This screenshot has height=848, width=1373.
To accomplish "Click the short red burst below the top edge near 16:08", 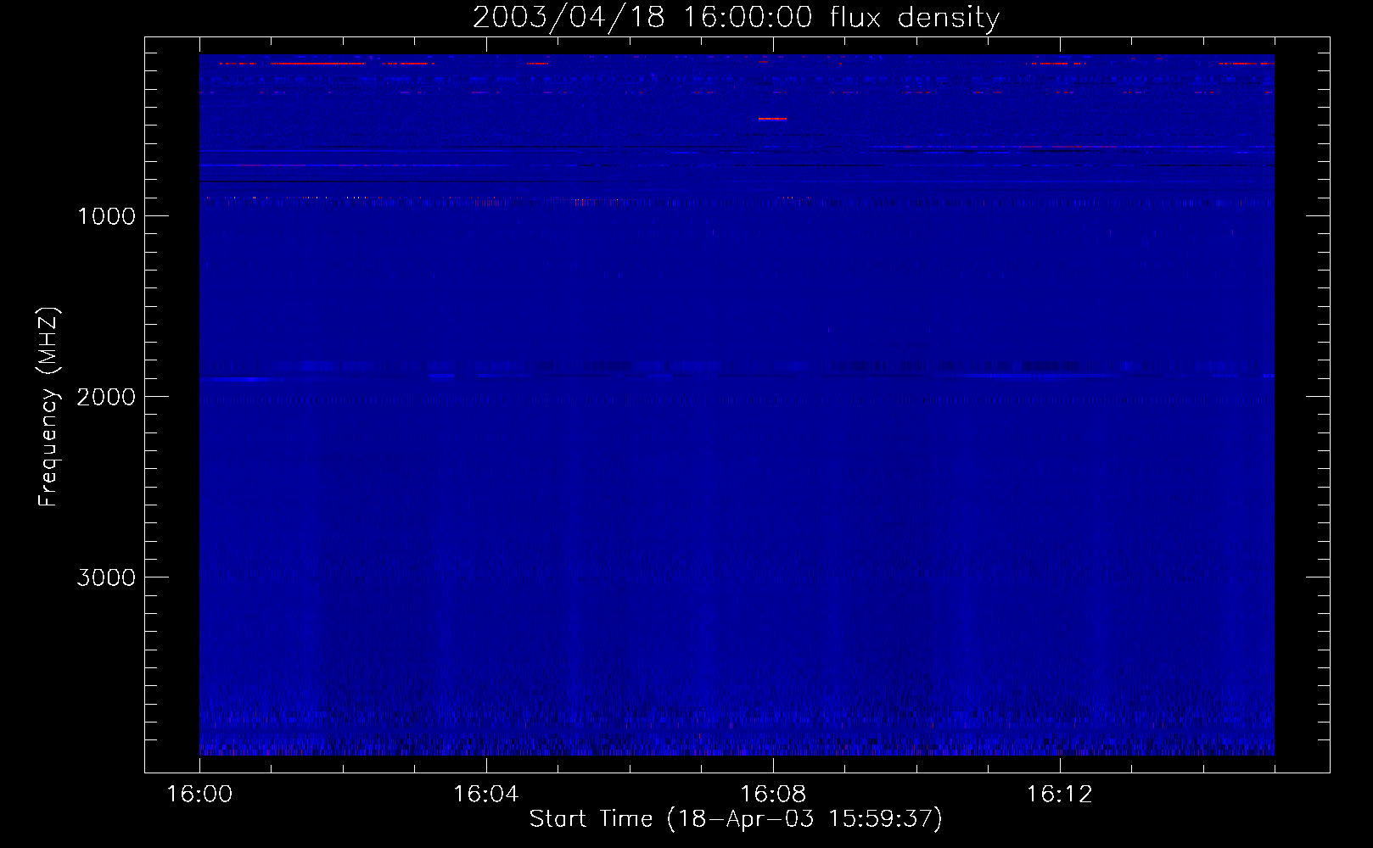I will pos(772,119).
